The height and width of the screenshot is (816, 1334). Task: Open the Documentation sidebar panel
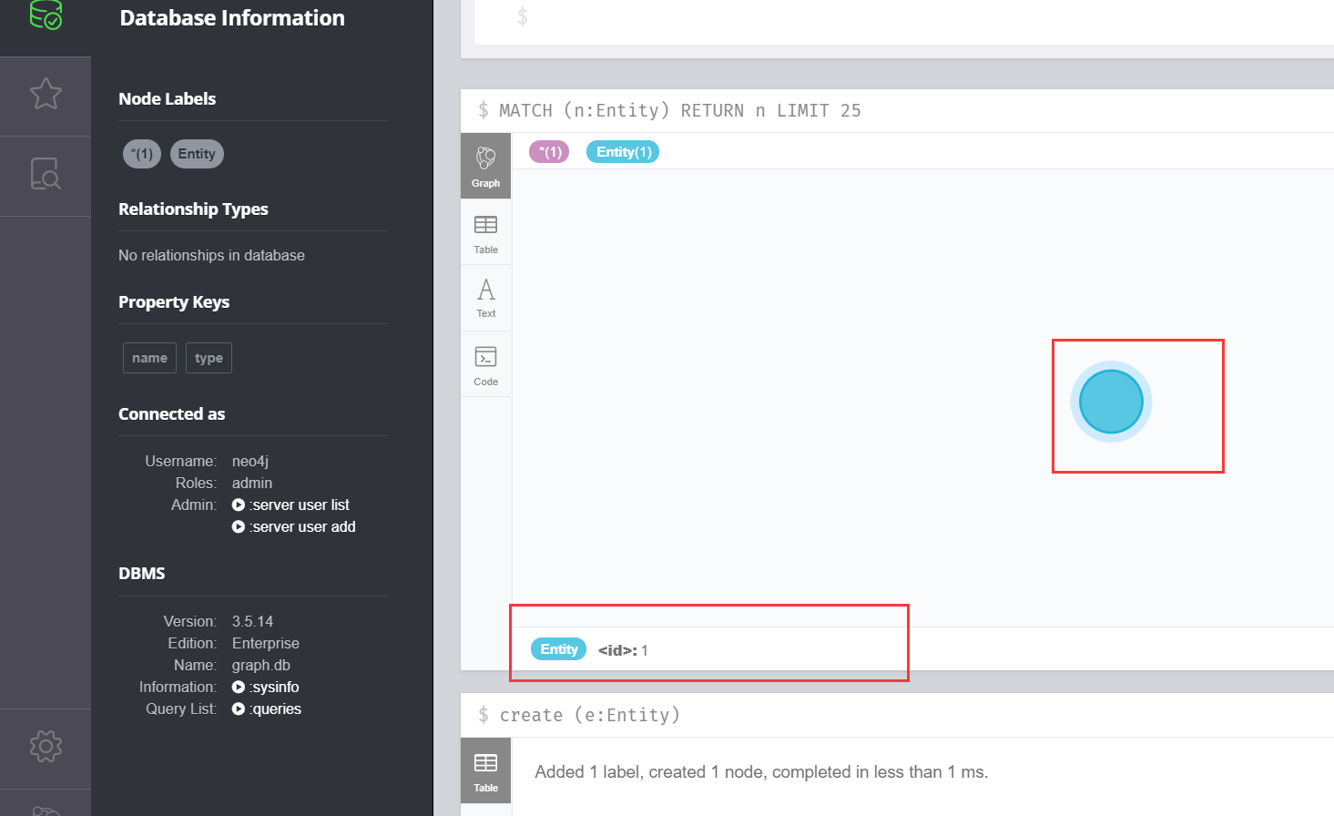coord(45,175)
